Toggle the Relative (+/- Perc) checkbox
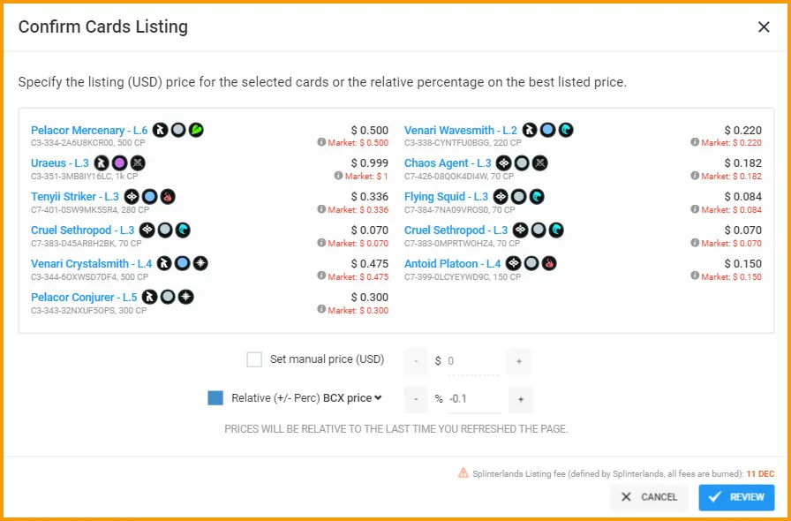The image size is (791, 521). click(x=215, y=398)
